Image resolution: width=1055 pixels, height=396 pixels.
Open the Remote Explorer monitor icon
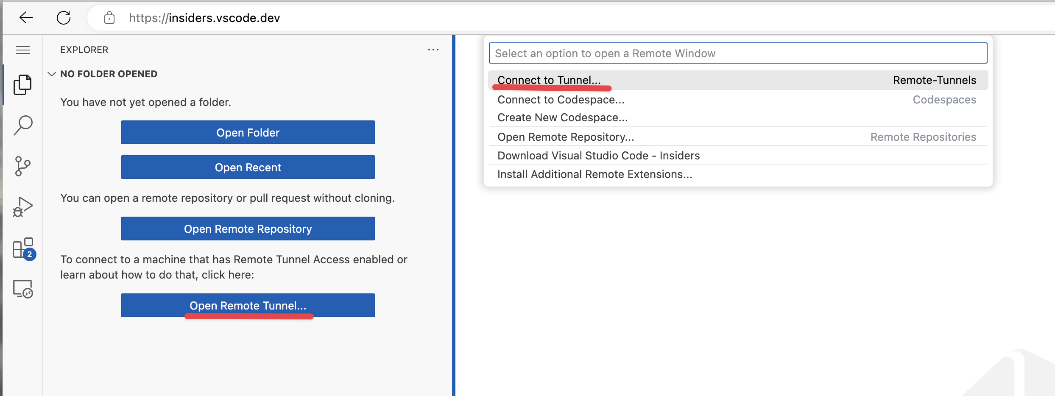coord(23,289)
